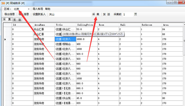This screenshot has height=106, width=185.
Task: Click 导入帐号 in the toolbar
Action: (38, 9)
